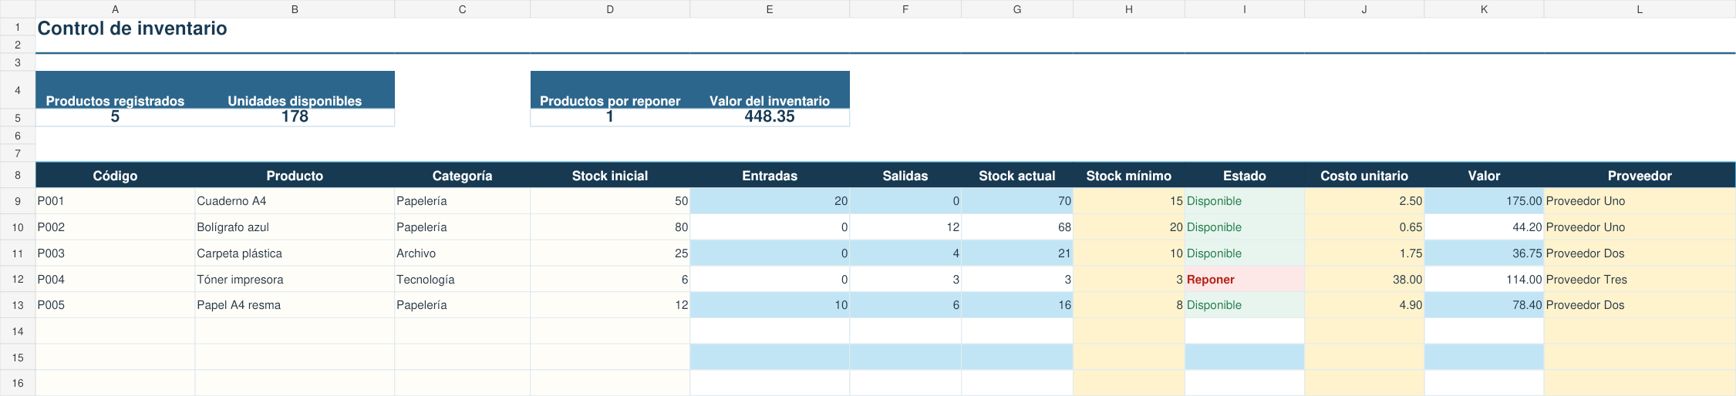1736x396 pixels.
Task: Select the red 'Reponer' status cell
Action: [x=1245, y=280]
